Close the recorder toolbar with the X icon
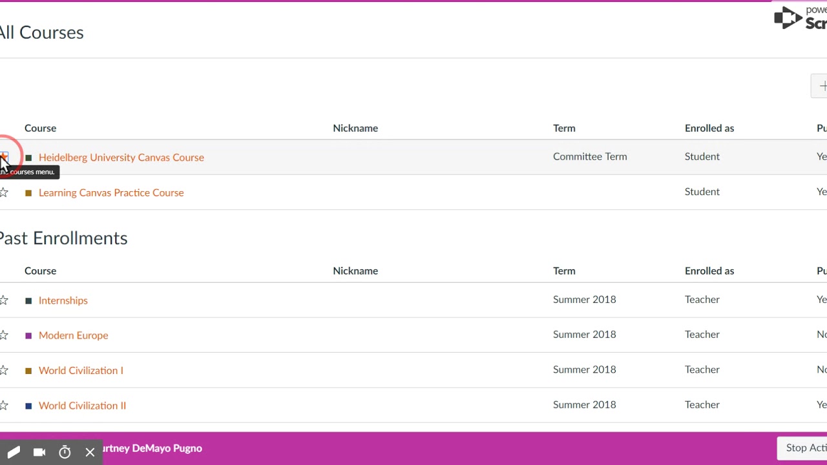The height and width of the screenshot is (465, 827). 90,452
